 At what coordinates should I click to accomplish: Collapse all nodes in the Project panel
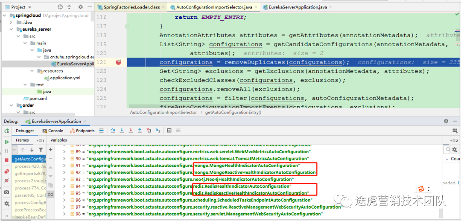coord(69,7)
